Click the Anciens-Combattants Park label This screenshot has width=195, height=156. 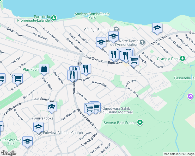click(x=92, y=16)
